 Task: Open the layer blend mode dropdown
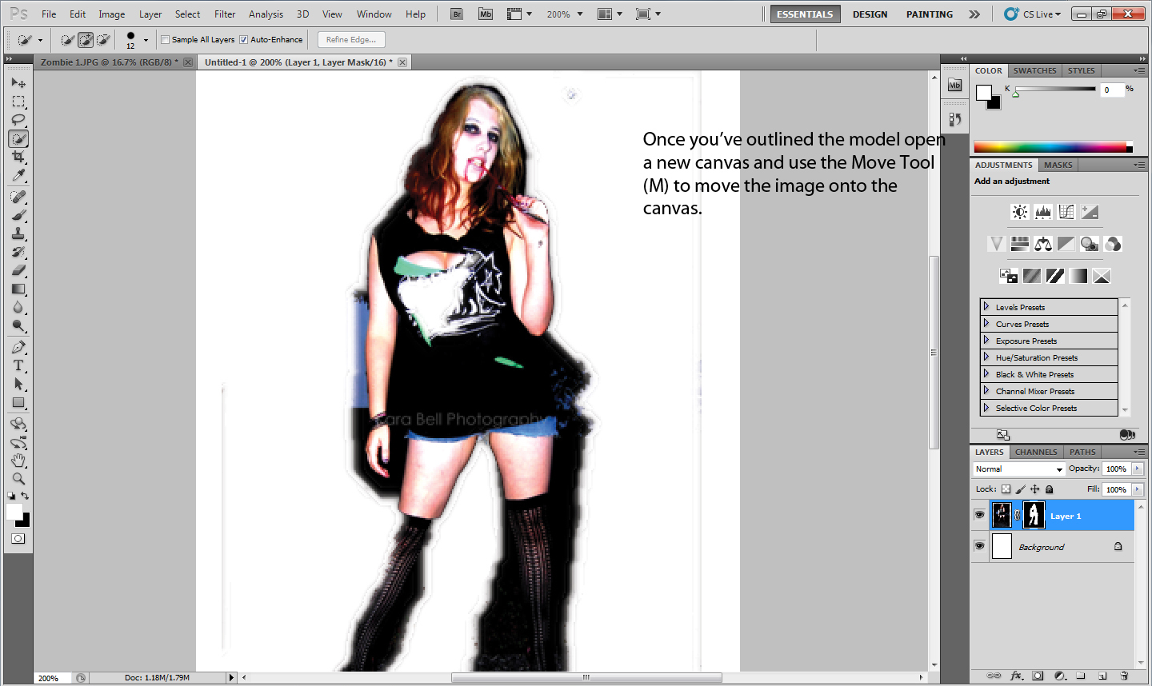(1018, 469)
